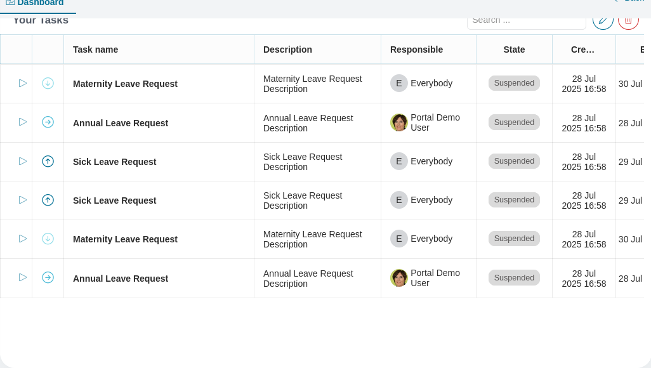
Task: Select the normal priority arrow on Annual Leave Request
Action: (48, 122)
